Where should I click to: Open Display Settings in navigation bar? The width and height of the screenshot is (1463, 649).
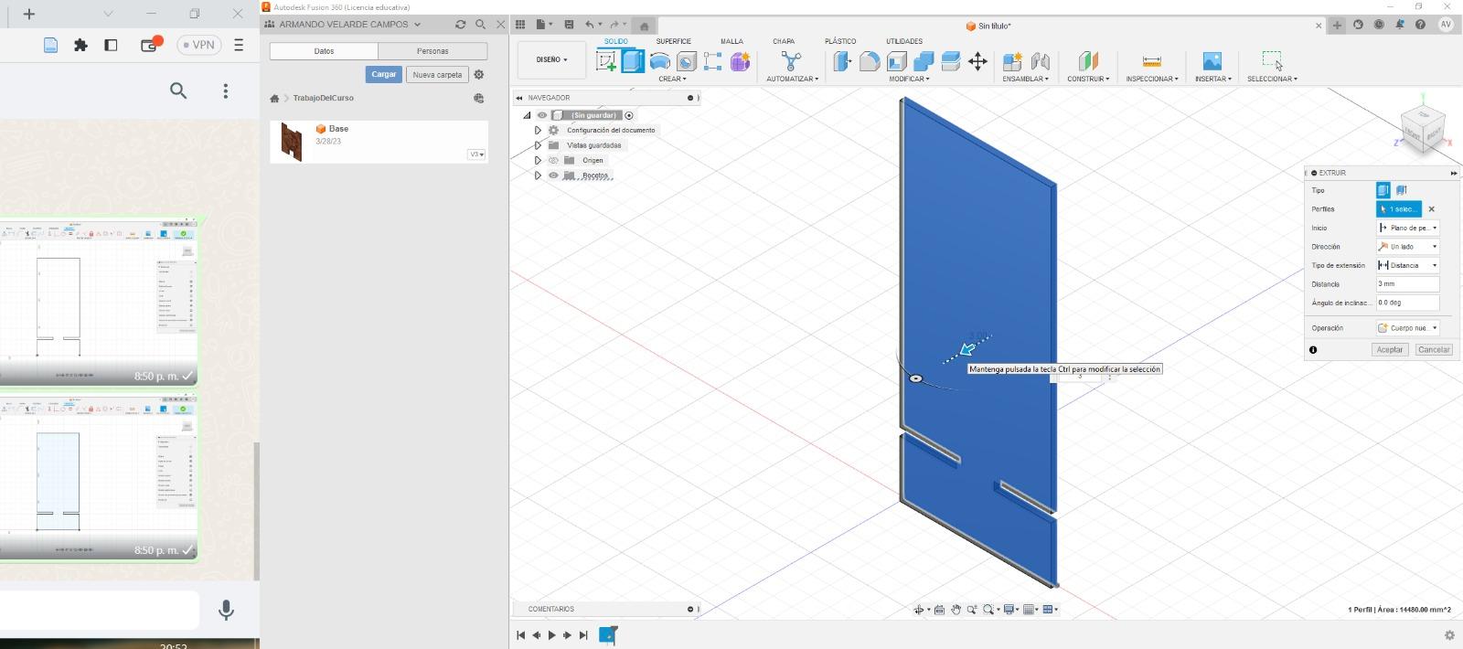[1009, 610]
